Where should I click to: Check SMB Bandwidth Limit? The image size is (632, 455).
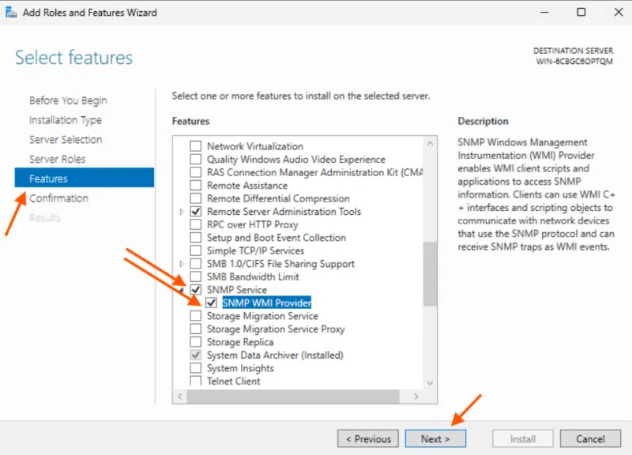194,276
